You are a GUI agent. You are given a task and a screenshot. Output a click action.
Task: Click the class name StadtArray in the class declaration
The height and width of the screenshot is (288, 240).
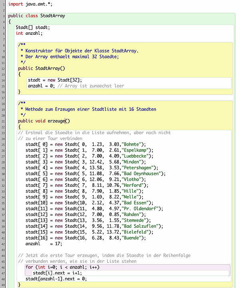pyautogui.click(x=52, y=16)
